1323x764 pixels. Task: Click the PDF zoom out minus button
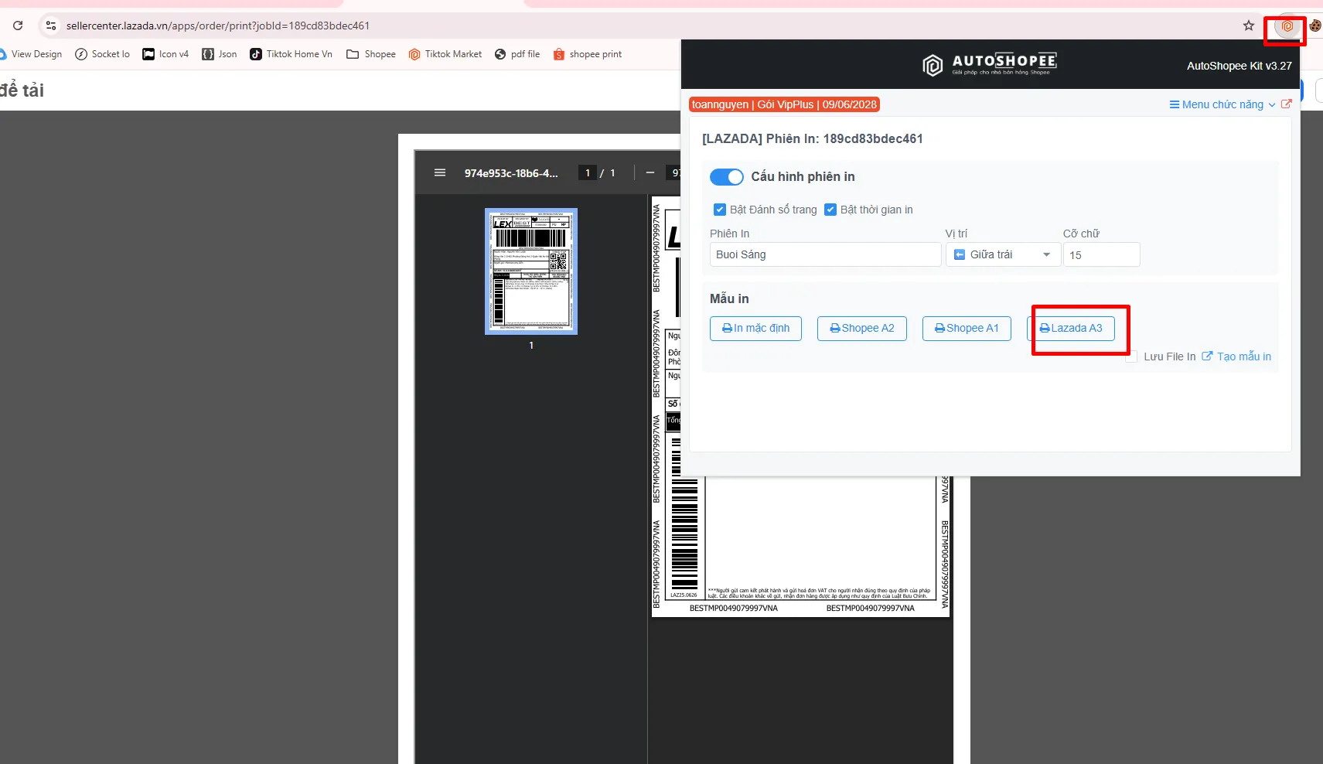coord(650,172)
